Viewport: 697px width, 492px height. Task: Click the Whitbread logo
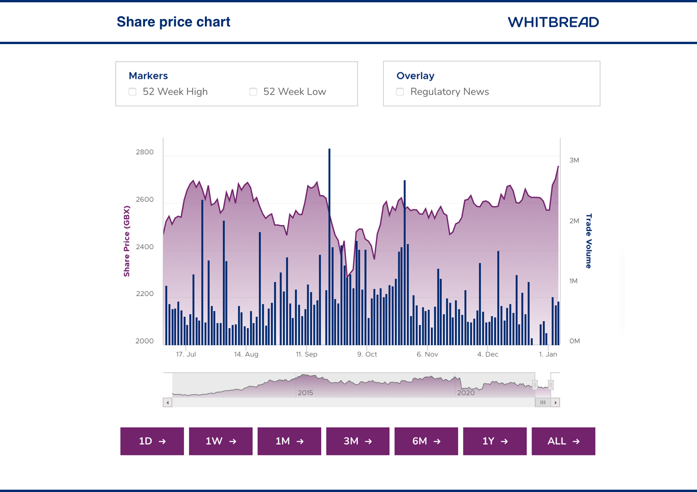(553, 22)
